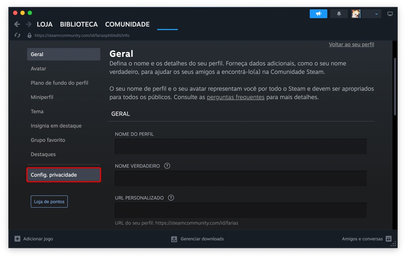Click the padlock icon by the URL

tap(30, 35)
